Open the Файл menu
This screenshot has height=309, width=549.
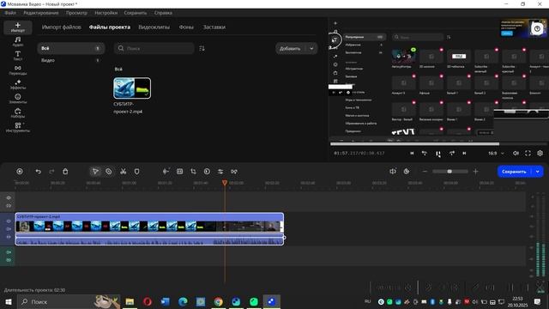(x=10, y=13)
